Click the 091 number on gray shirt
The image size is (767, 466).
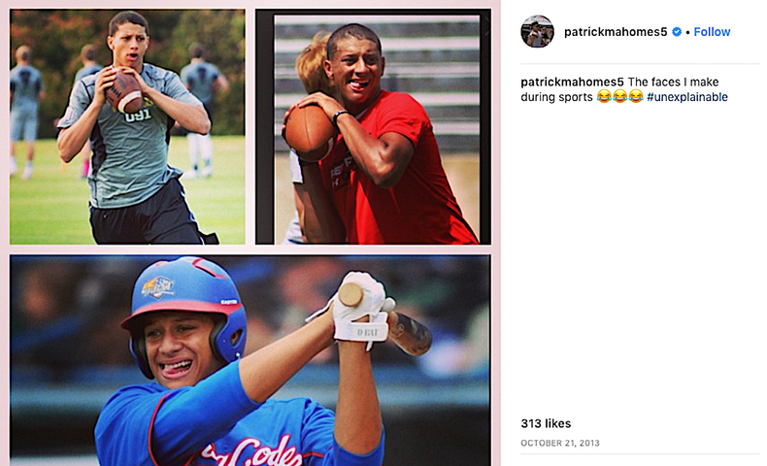pos(138,116)
